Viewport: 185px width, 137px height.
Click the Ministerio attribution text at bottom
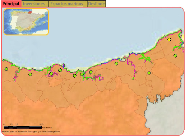click(31, 132)
